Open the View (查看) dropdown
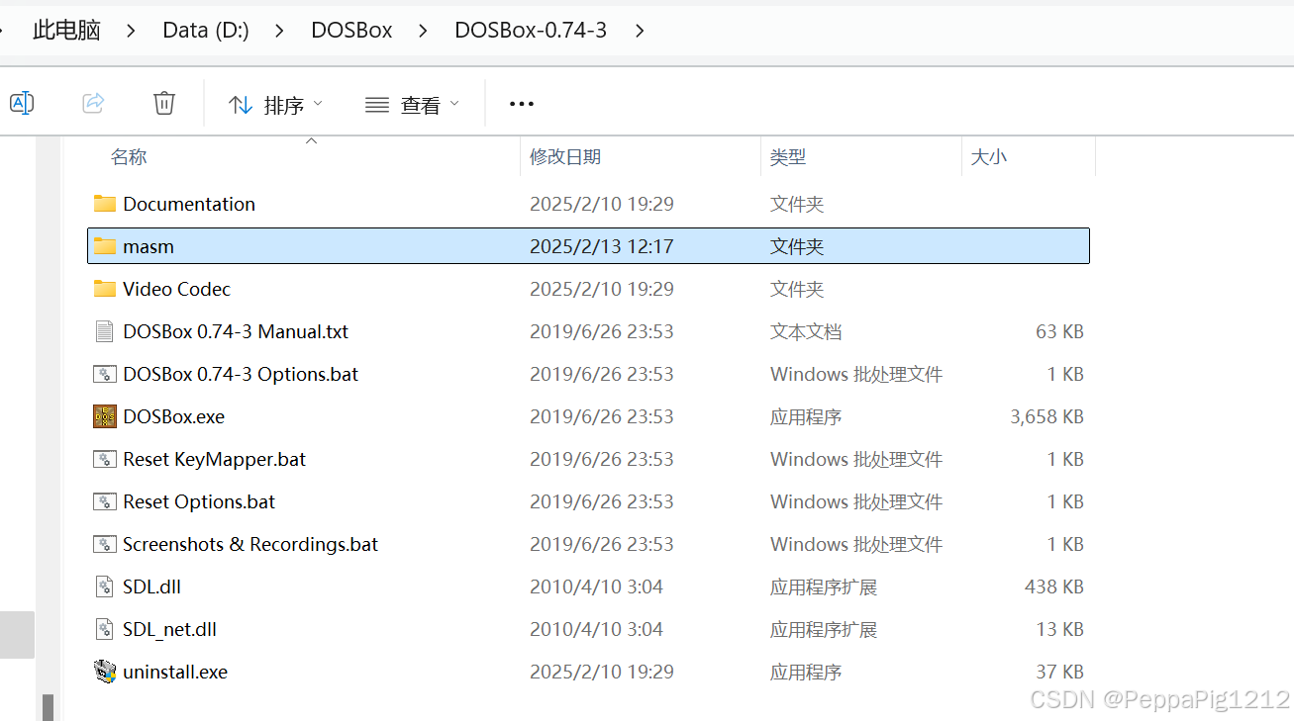This screenshot has height=721, width=1294. pyautogui.click(x=412, y=104)
